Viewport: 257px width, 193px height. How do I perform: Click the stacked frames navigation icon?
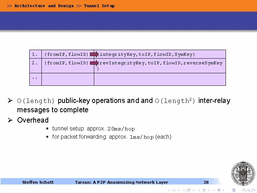click(x=189, y=190)
